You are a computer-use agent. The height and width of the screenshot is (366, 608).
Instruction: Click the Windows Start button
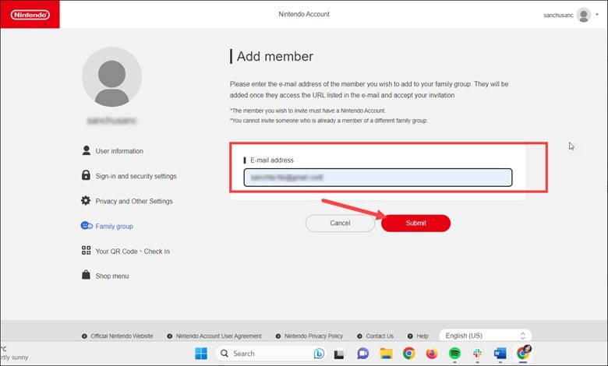point(201,354)
